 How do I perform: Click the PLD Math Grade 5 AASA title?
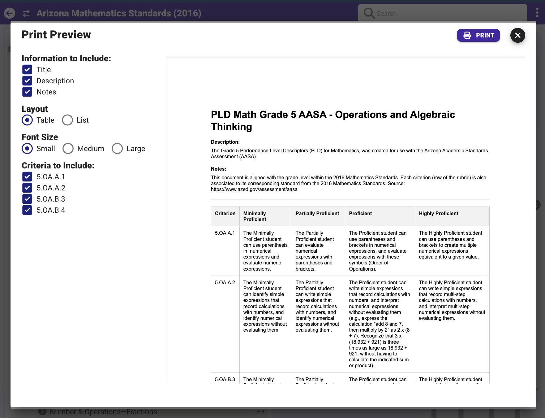pos(333,120)
